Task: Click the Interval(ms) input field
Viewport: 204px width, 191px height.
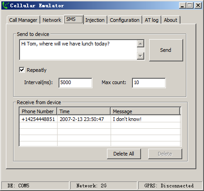Action: pyautogui.click(x=75, y=83)
